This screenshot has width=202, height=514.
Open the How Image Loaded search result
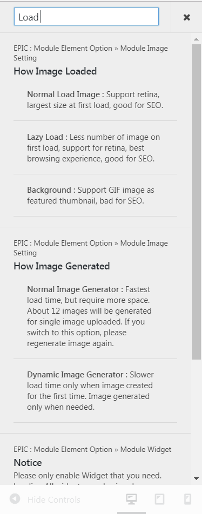55,71
